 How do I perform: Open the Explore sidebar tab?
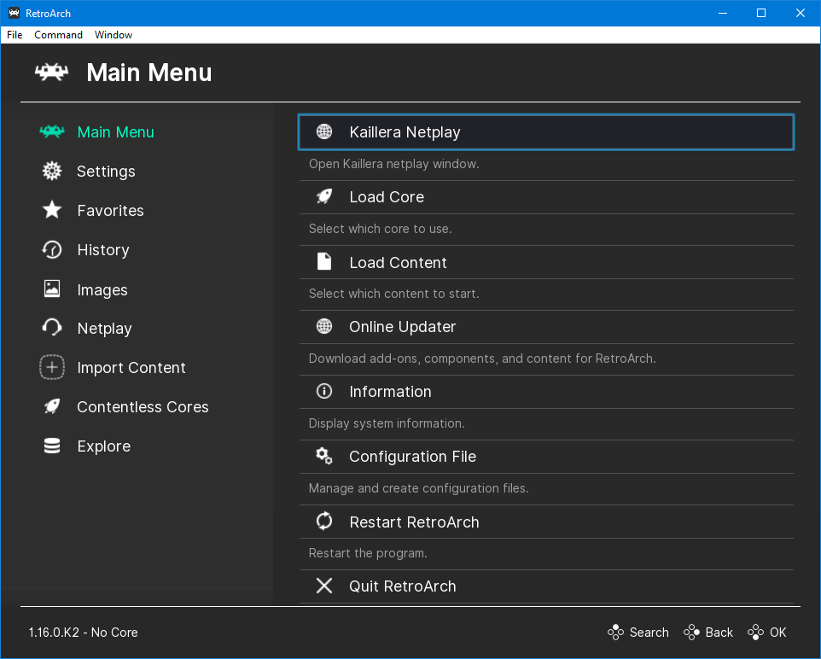(x=103, y=446)
